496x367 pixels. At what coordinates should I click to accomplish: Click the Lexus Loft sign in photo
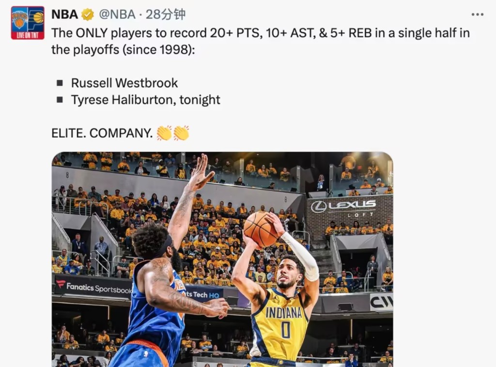[344, 208]
